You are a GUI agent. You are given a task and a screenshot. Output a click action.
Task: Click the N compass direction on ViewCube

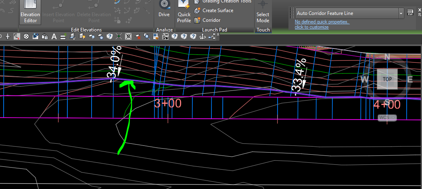[387, 57]
